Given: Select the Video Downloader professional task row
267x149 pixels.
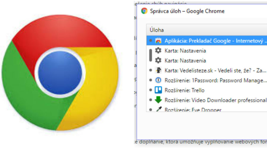Looking at the screenshot, I should [215, 100].
